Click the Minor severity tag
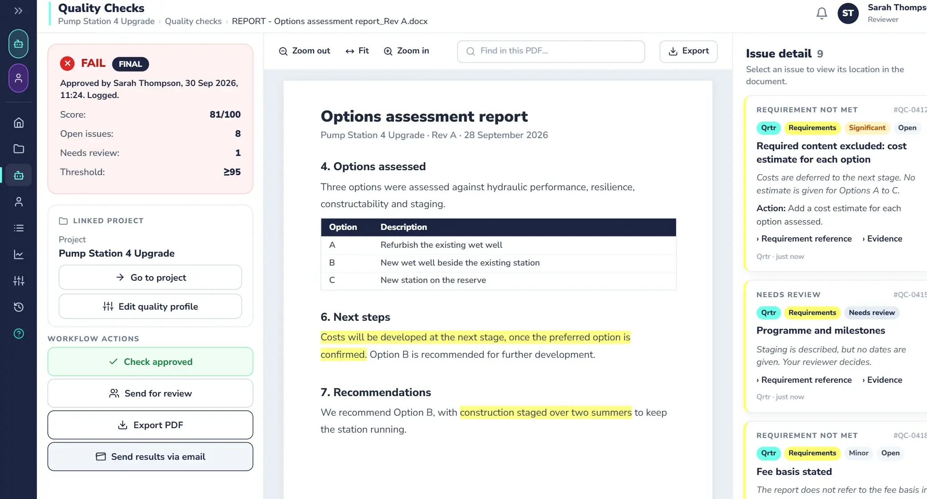Viewport: 927px width, 499px height. pos(858,453)
